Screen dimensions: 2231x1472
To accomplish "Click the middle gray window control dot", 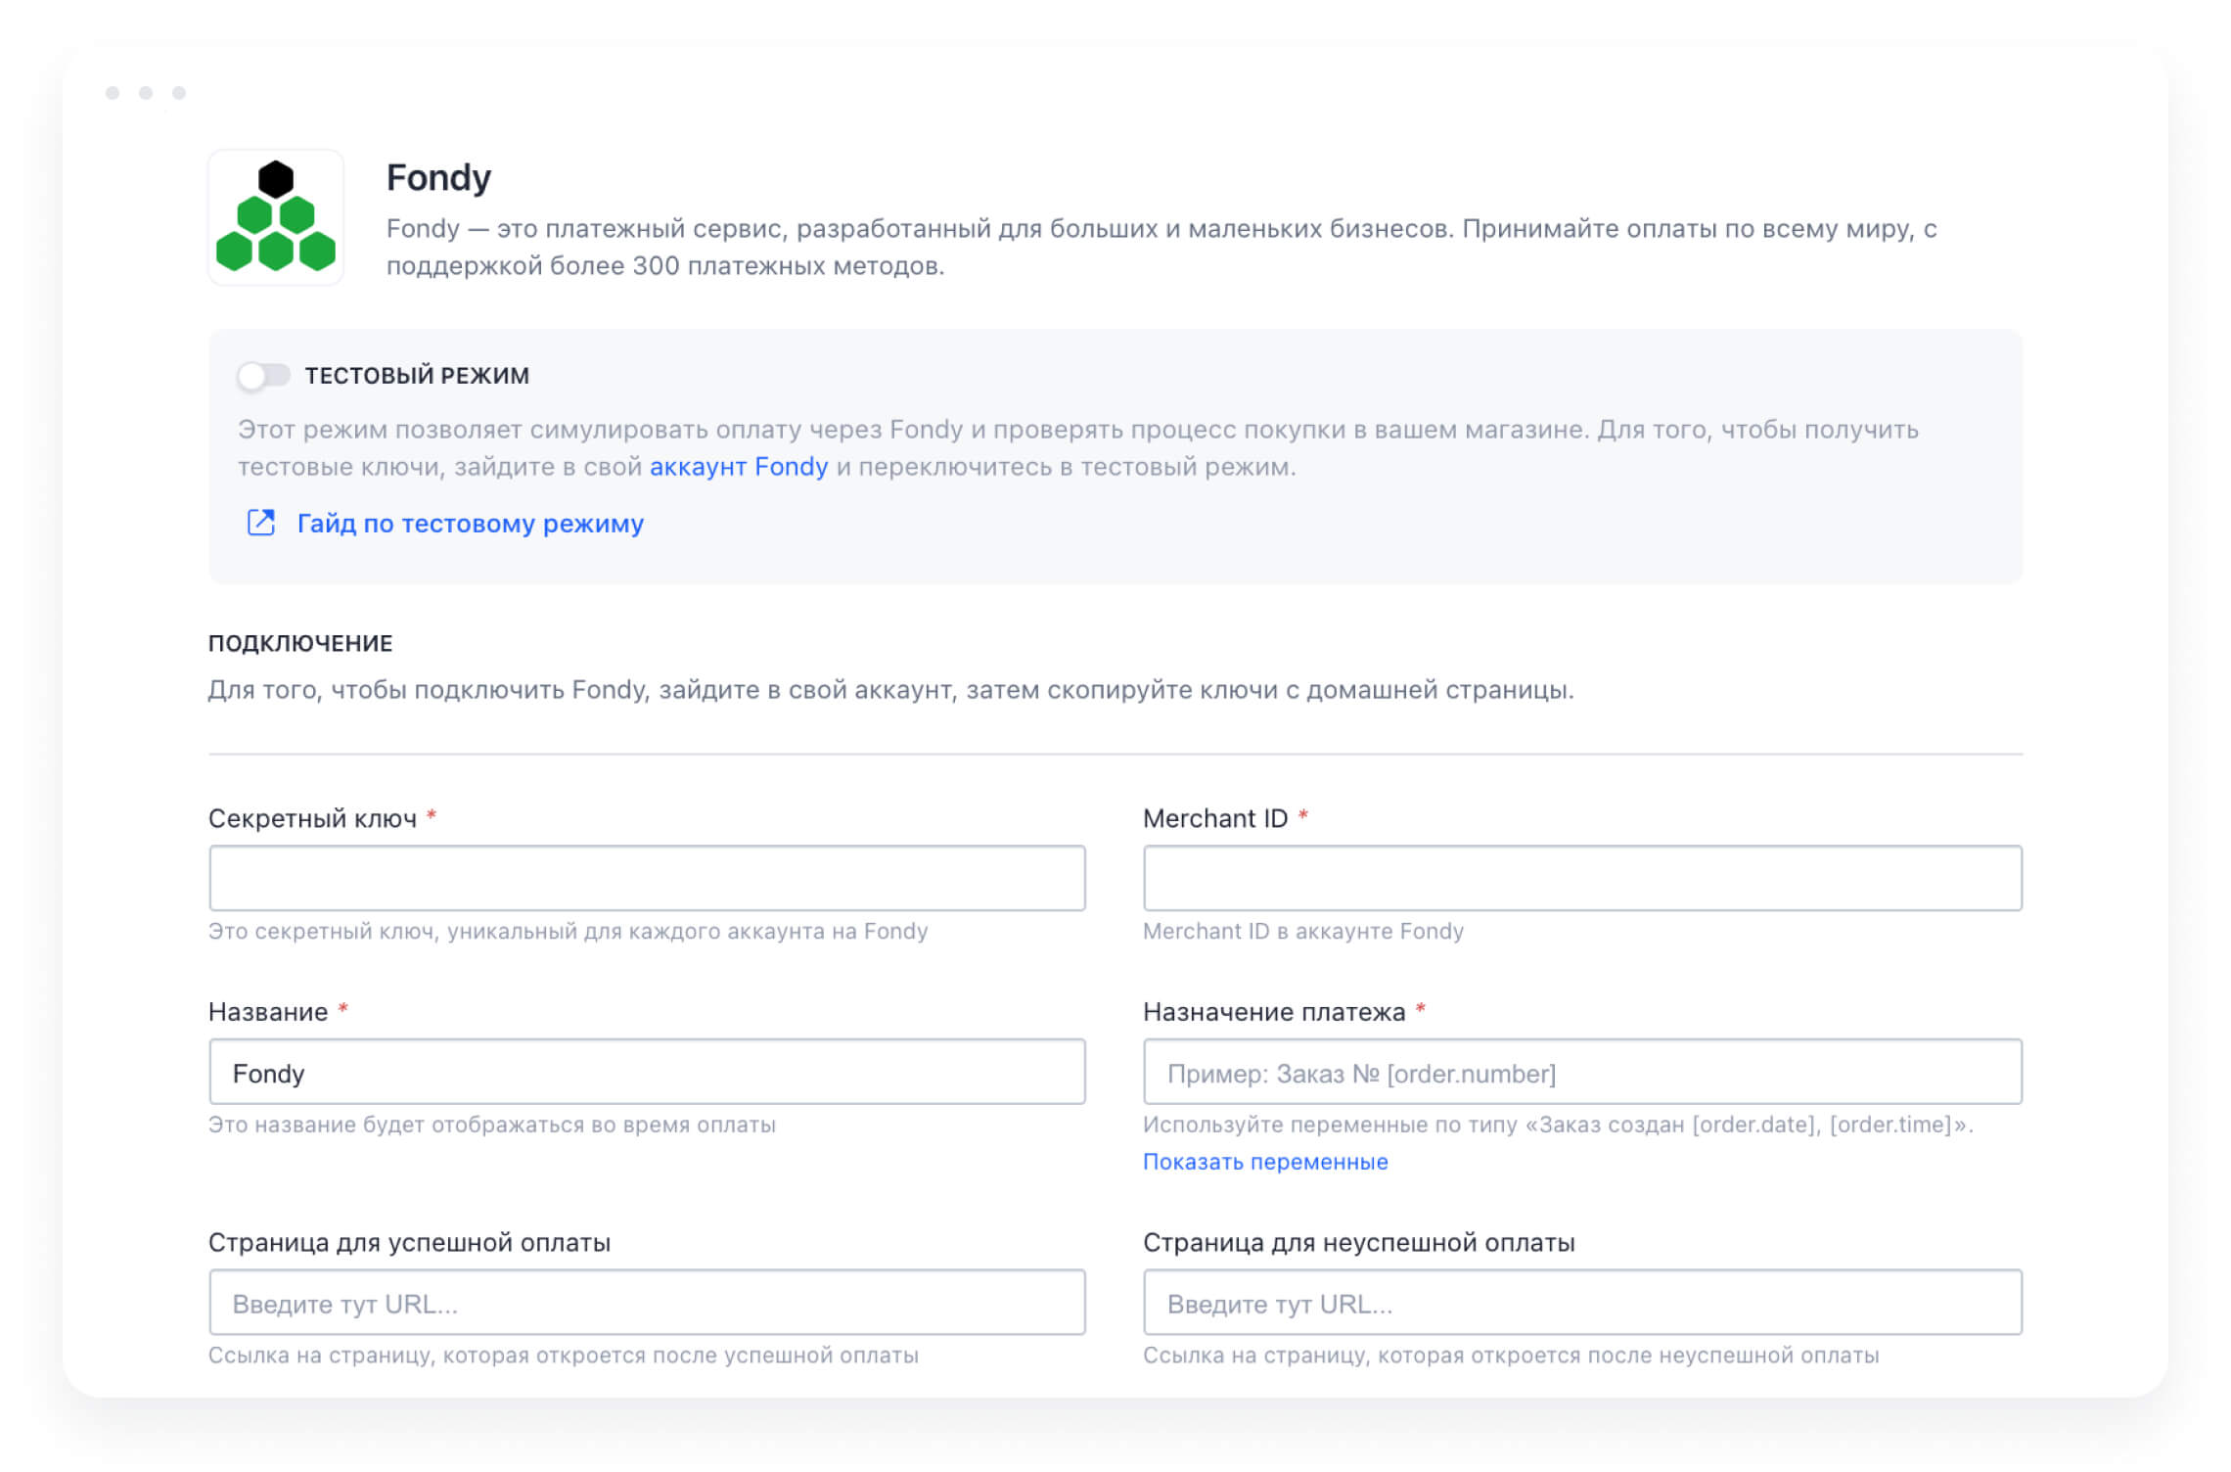I will pos(146,93).
